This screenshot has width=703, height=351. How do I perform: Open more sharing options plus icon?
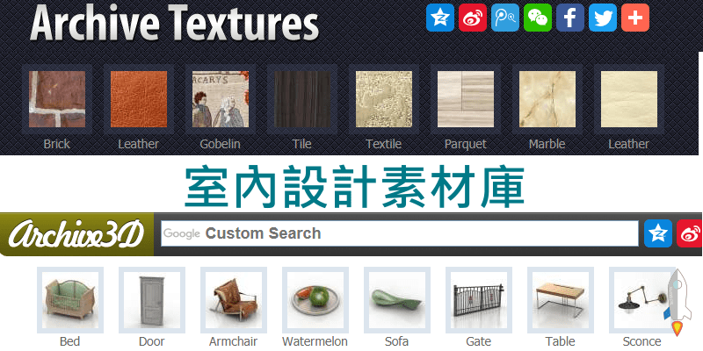[x=635, y=18]
